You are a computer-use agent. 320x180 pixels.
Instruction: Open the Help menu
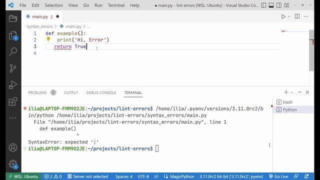point(134,5)
